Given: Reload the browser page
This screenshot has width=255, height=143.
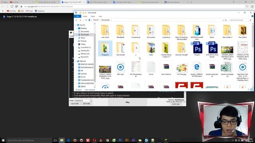Looking at the screenshot, I should (x=12, y=6).
